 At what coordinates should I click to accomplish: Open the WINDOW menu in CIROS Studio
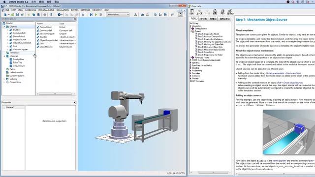(97, 10)
